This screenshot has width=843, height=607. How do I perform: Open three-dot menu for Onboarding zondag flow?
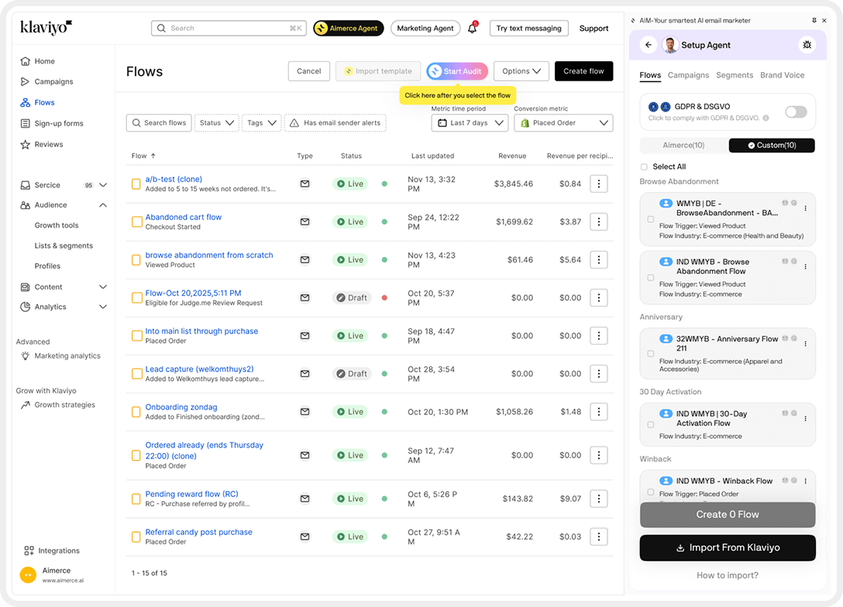coord(598,412)
